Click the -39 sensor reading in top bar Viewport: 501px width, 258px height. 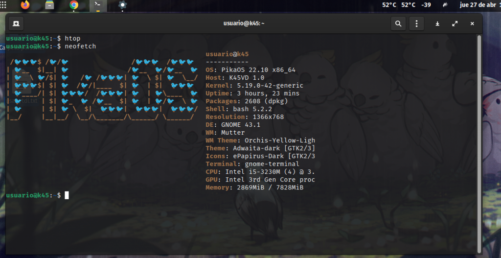426,5
